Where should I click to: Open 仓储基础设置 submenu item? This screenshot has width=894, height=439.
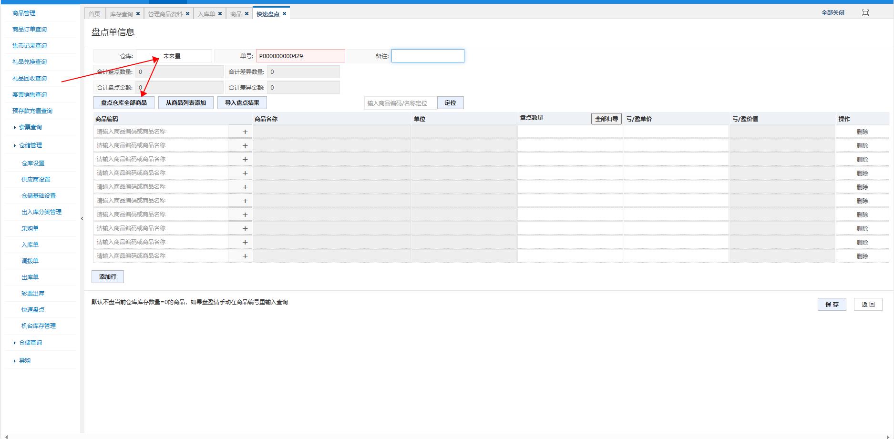tap(39, 196)
